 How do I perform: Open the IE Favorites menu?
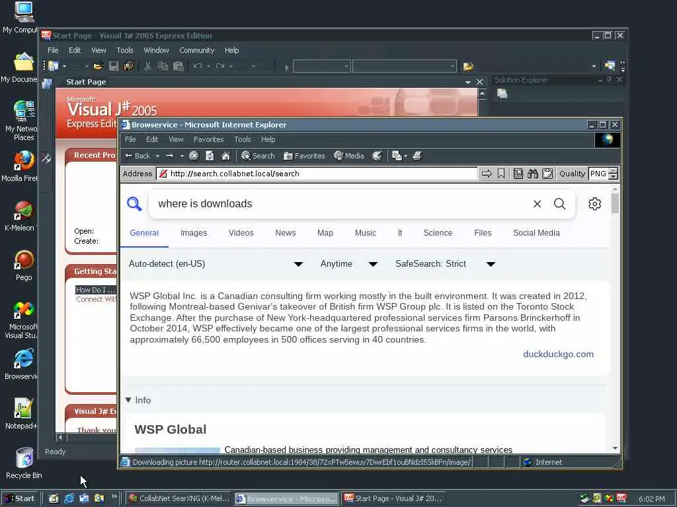pyautogui.click(x=208, y=140)
